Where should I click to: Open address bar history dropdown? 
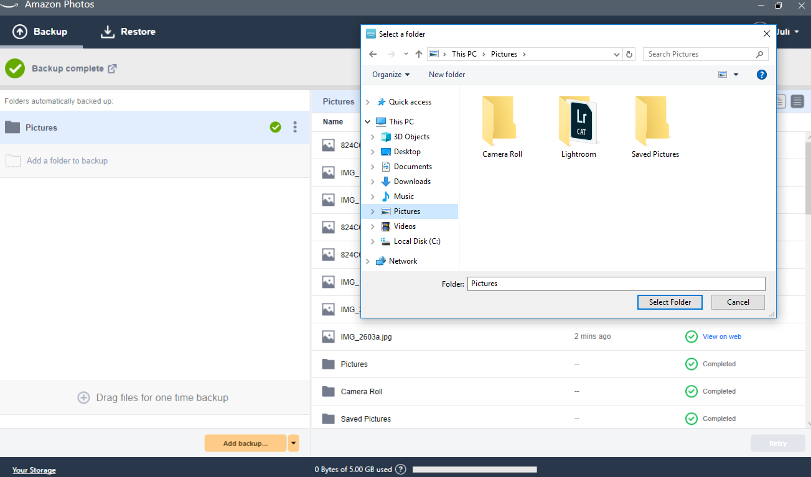[x=616, y=54]
